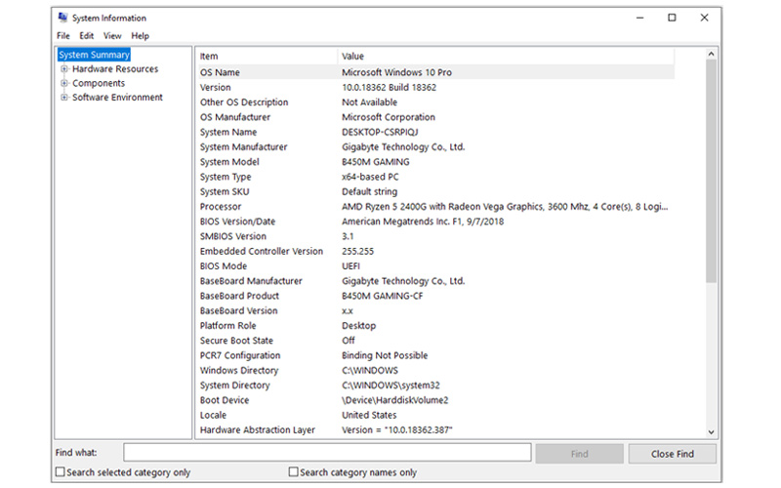Click the American Megatrends Inc. value
This screenshot has width=781, height=488.
[x=423, y=222]
